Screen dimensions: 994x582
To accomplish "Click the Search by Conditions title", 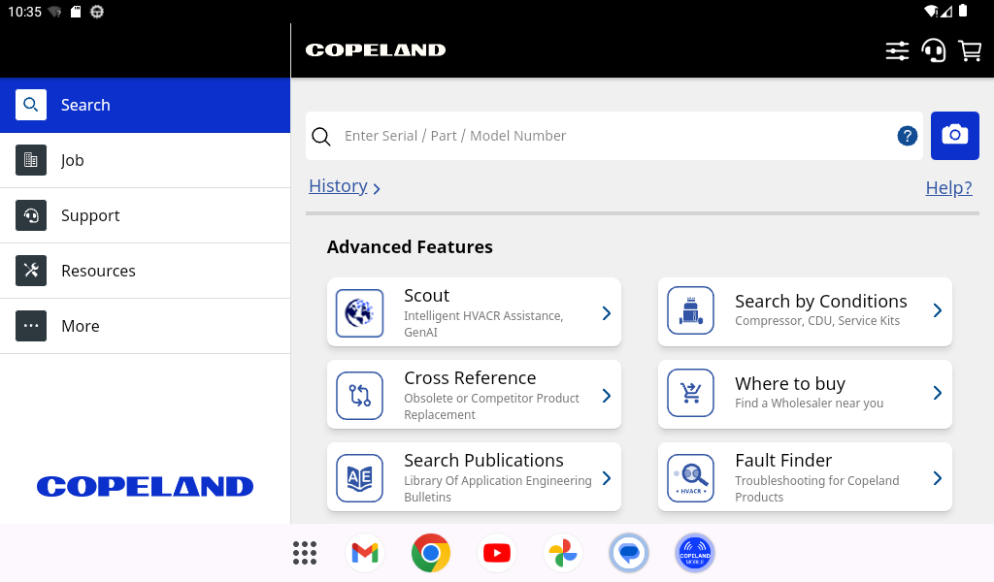I will coord(821,302).
